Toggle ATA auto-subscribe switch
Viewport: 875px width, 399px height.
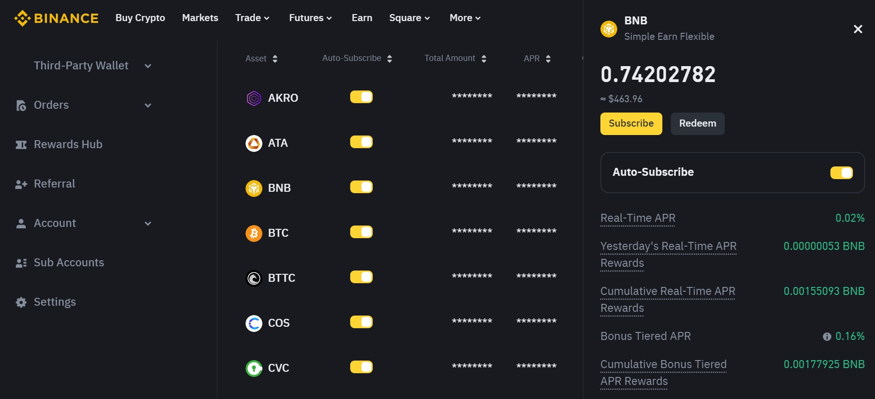(361, 142)
